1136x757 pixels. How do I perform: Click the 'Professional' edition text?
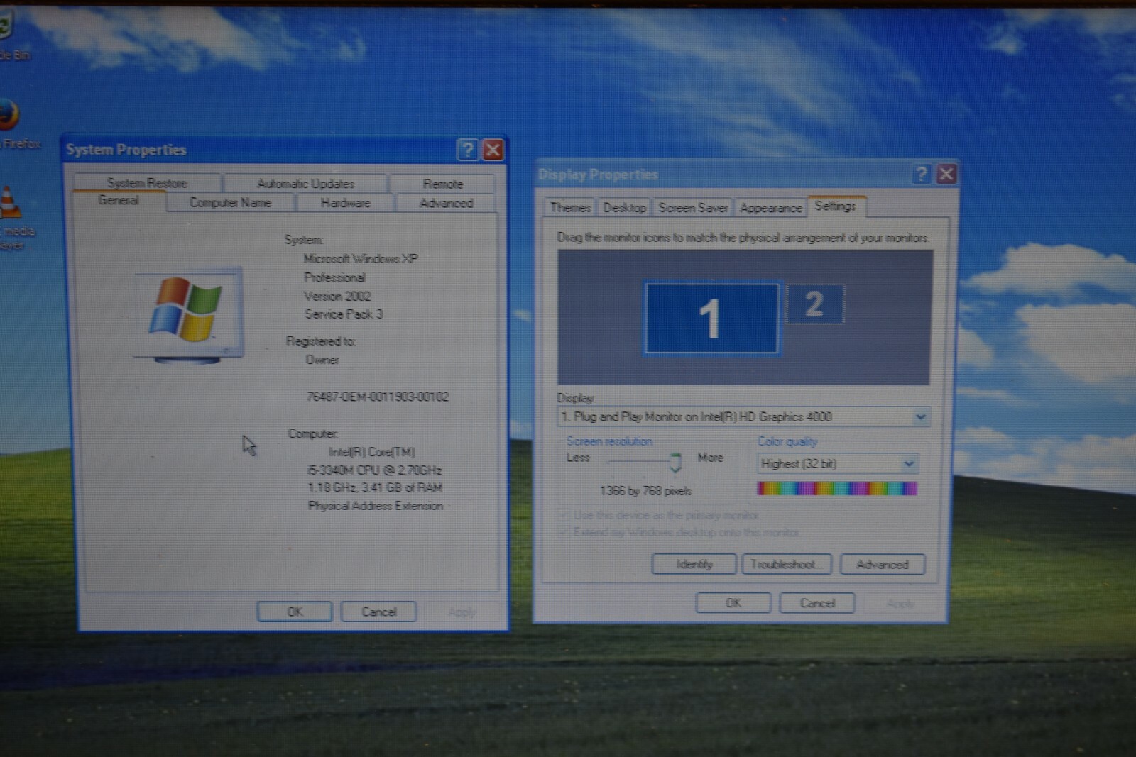[x=334, y=277]
